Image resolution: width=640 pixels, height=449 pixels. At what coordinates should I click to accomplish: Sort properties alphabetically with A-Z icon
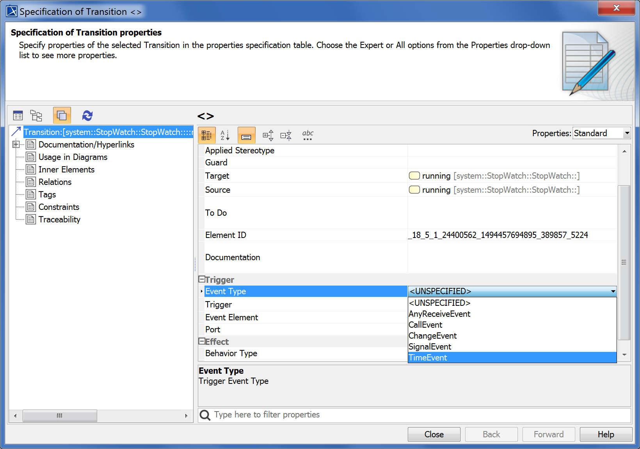[225, 135]
